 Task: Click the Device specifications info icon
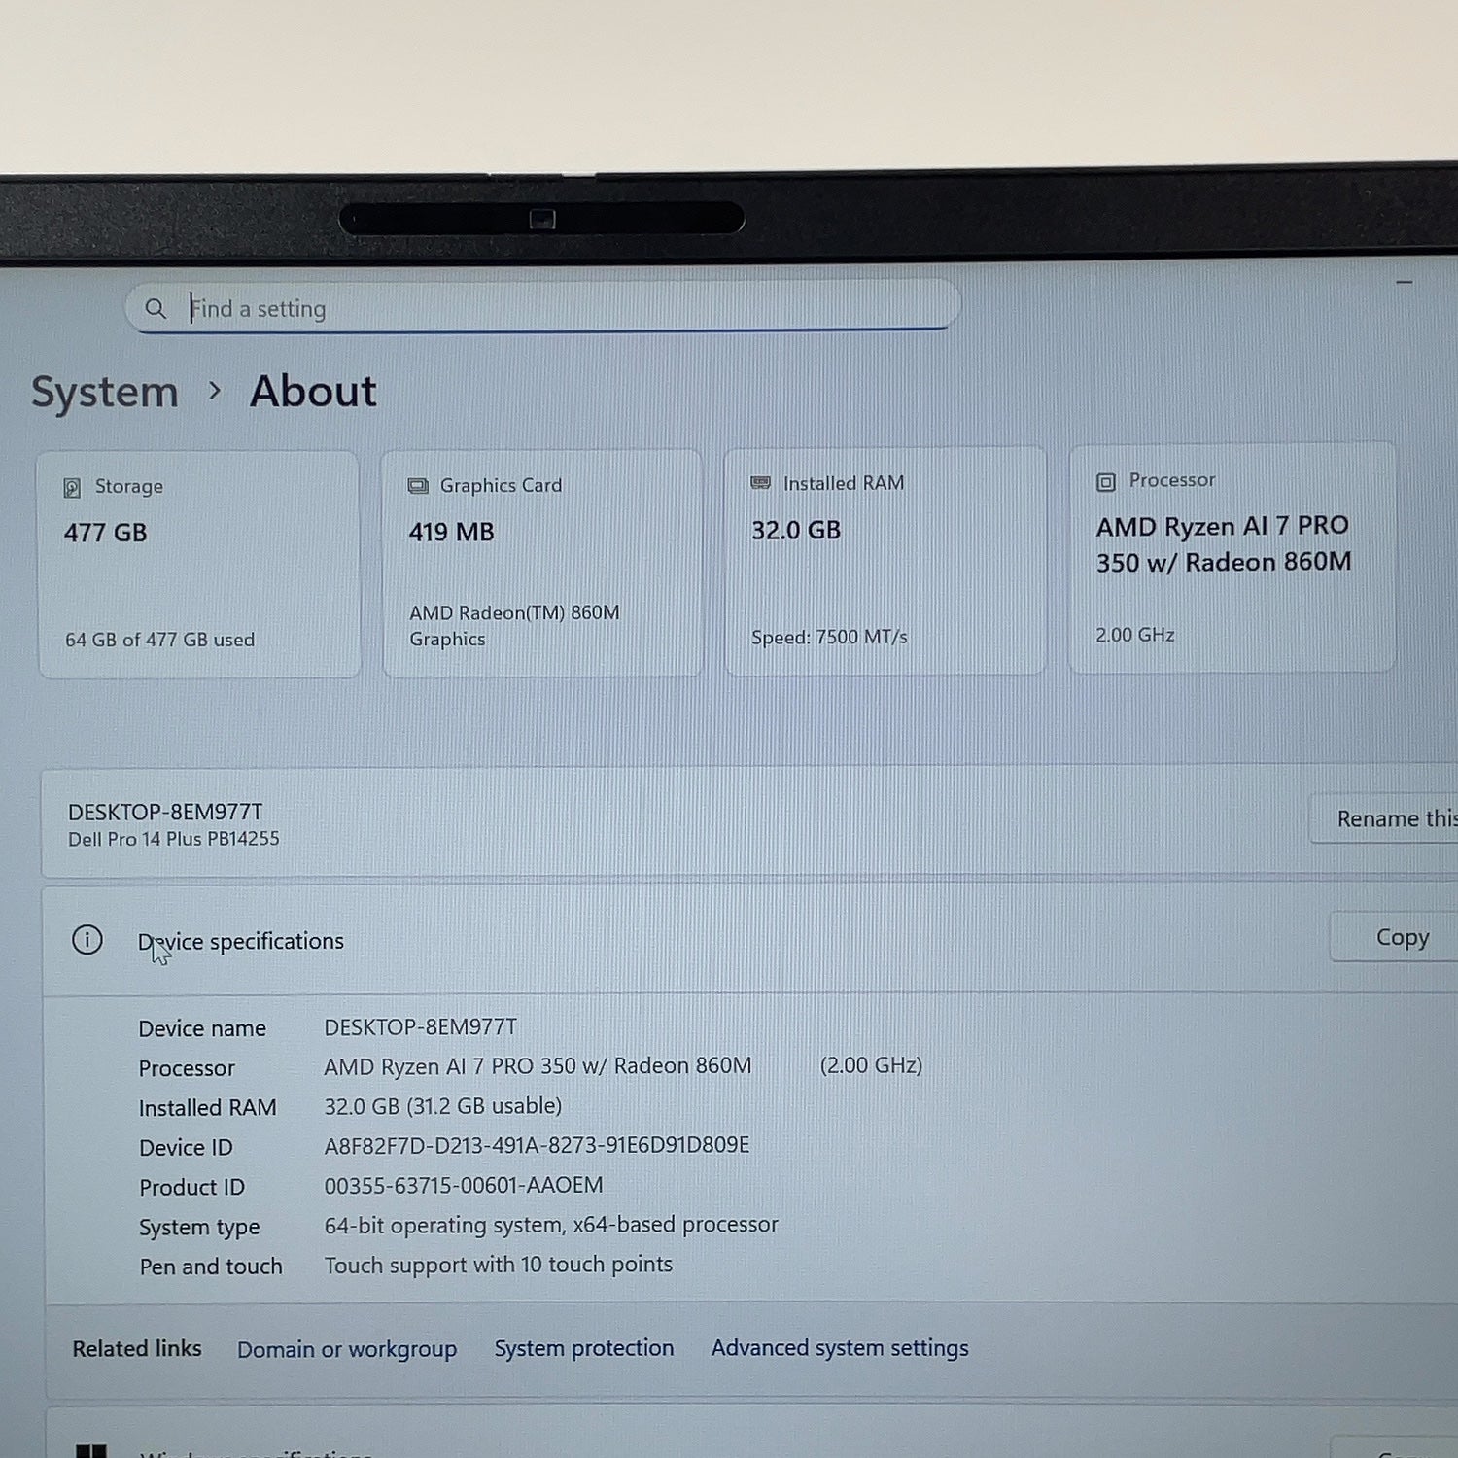point(87,940)
